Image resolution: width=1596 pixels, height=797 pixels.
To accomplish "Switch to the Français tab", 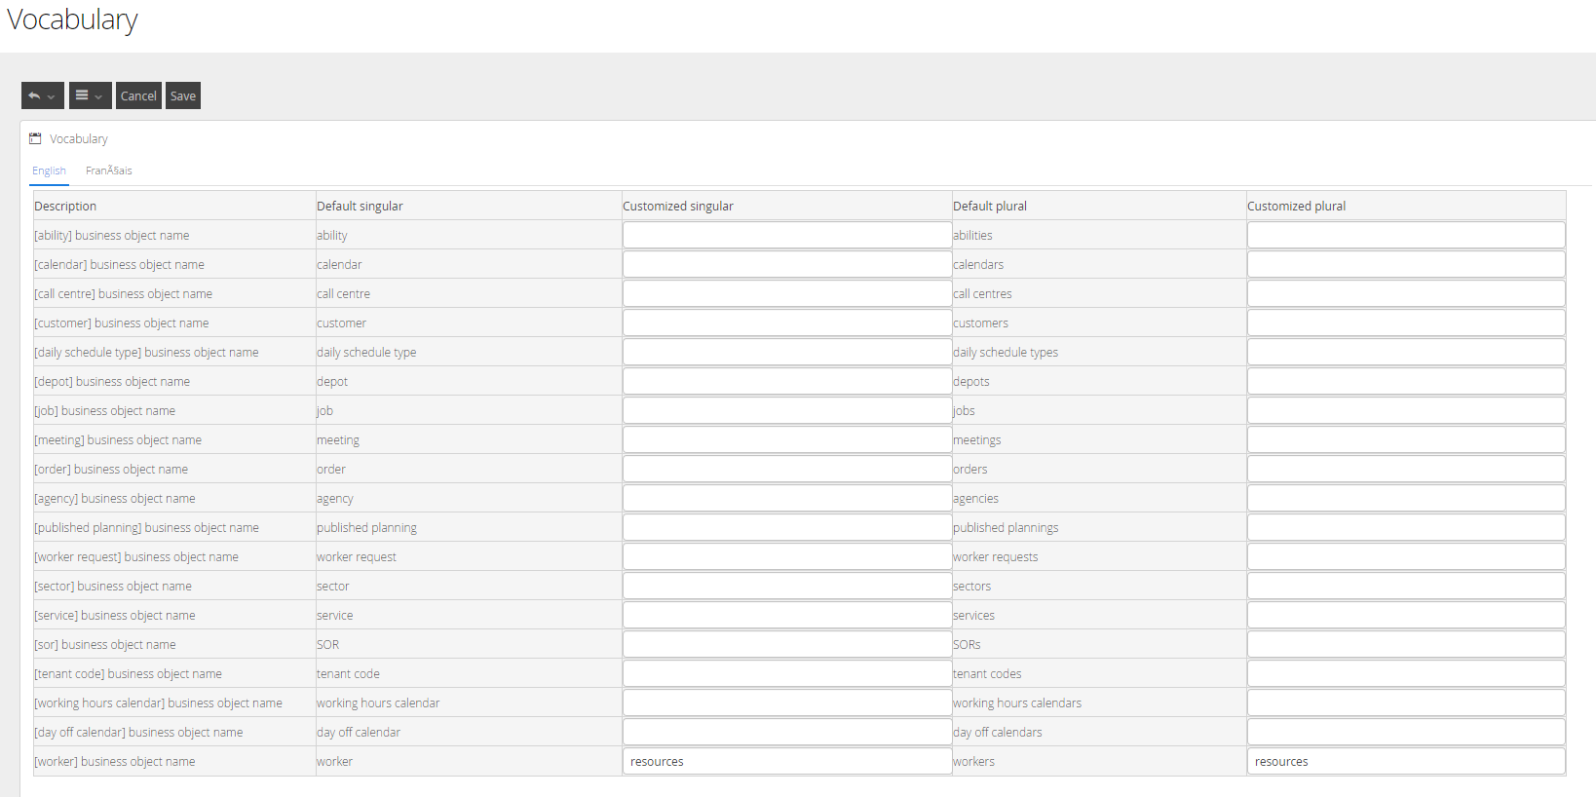I will (x=108, y=171).
